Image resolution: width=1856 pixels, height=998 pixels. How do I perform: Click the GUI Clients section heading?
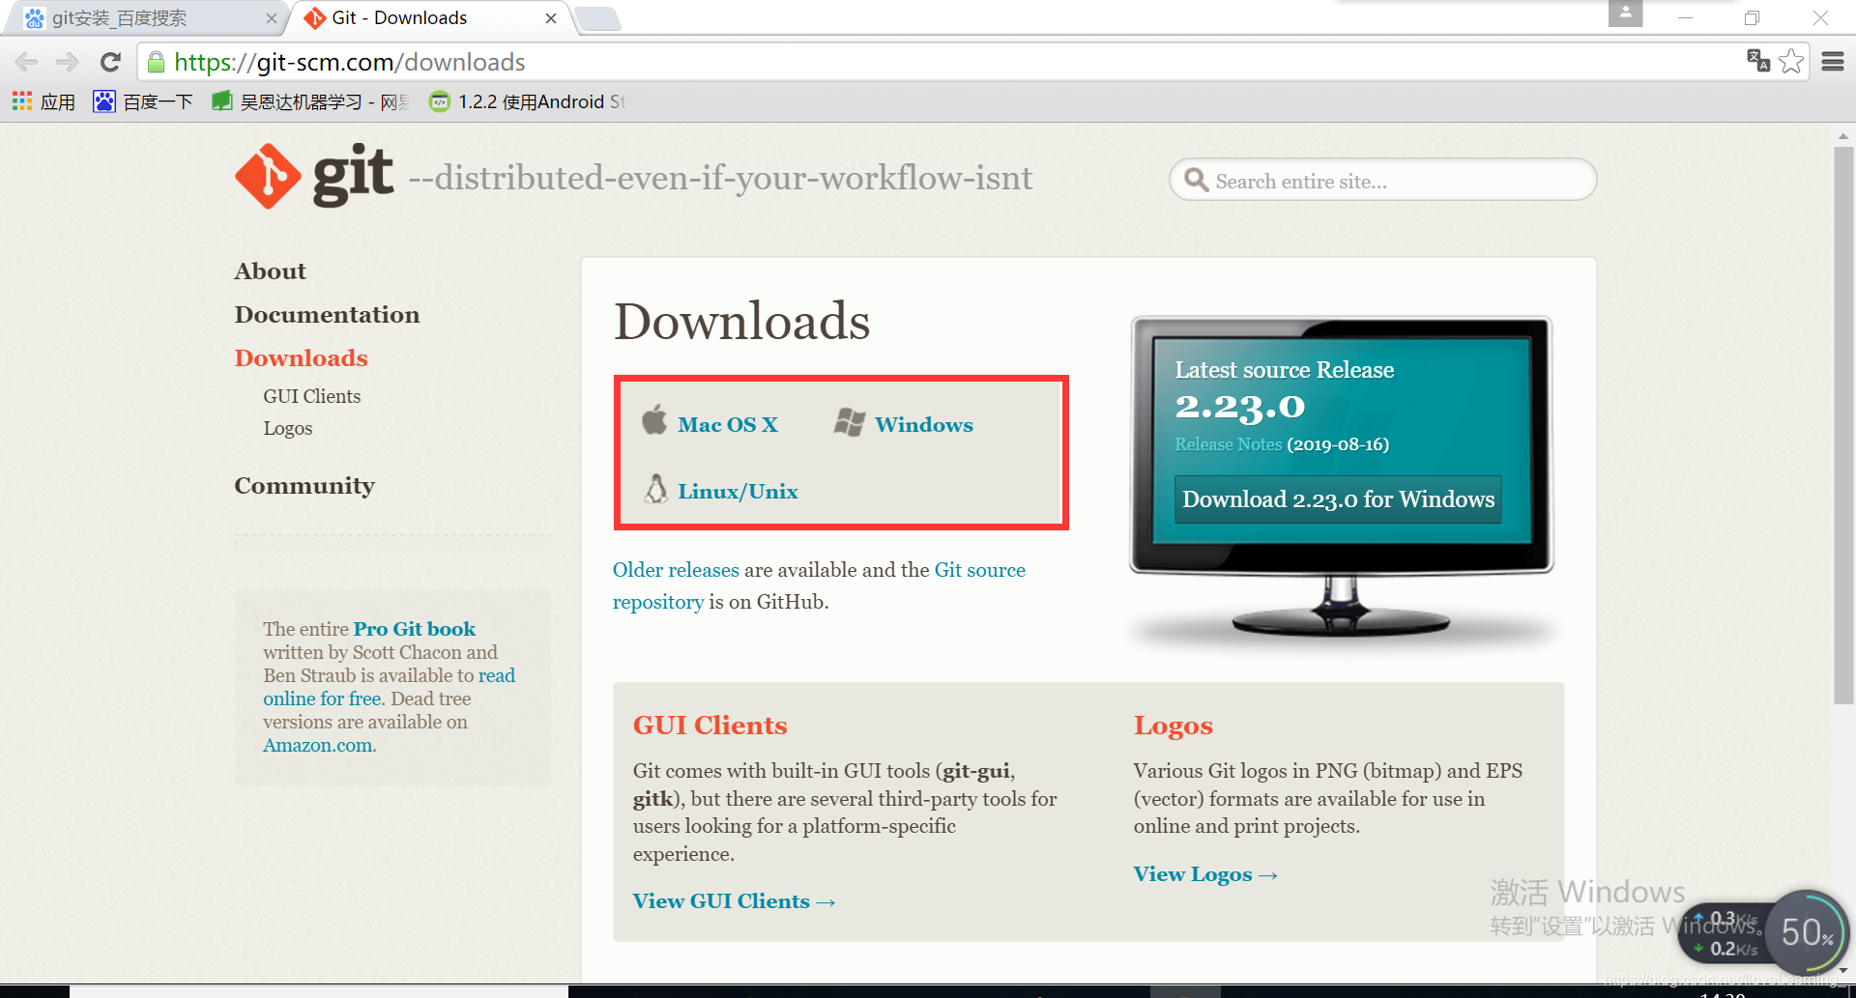click(710, 726)
